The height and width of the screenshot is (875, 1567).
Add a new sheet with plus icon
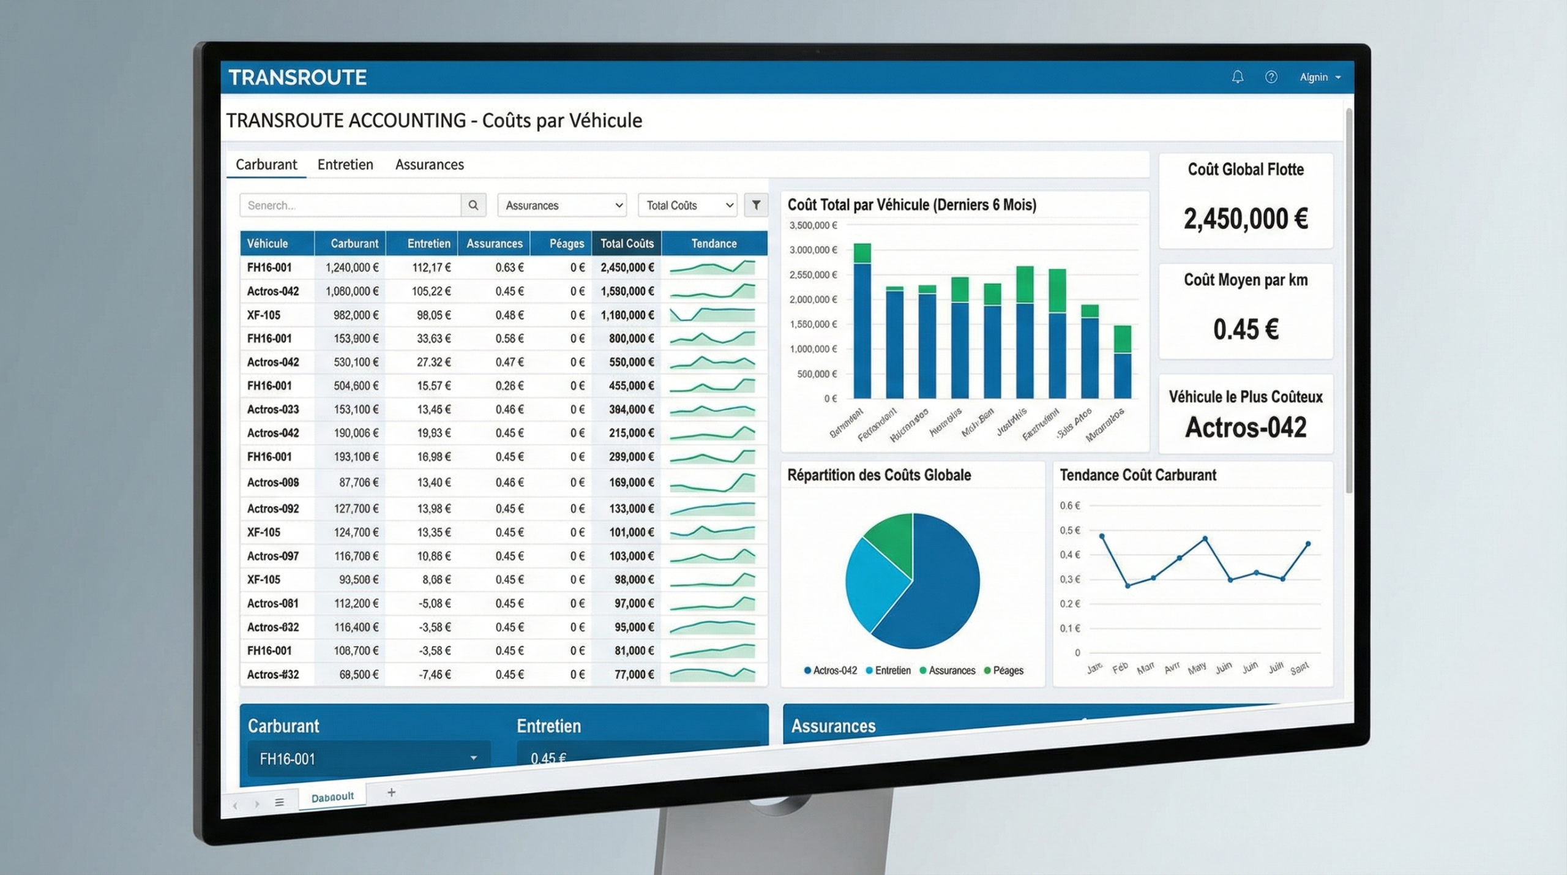(391, 792)
